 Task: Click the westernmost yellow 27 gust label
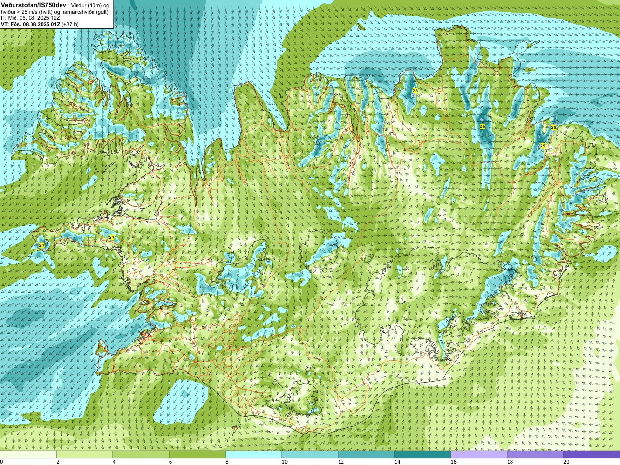pos(42,246)
